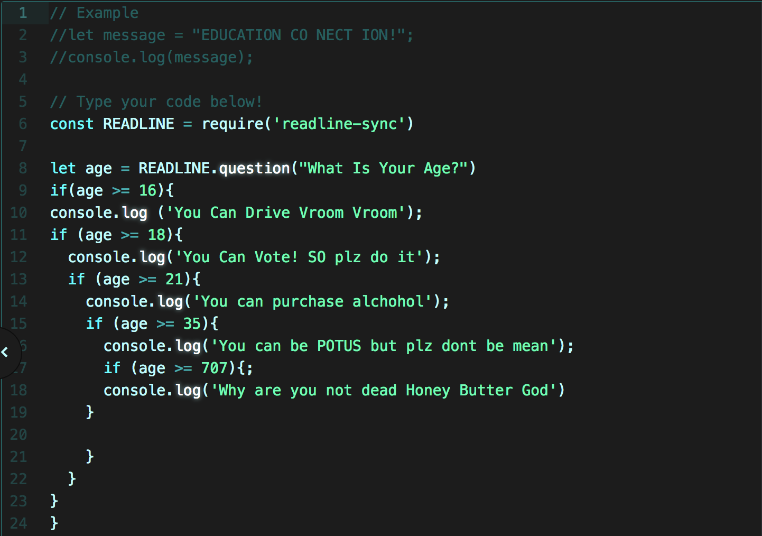
Task: Place cursor on the word READLINE after const
Action: 138,124
